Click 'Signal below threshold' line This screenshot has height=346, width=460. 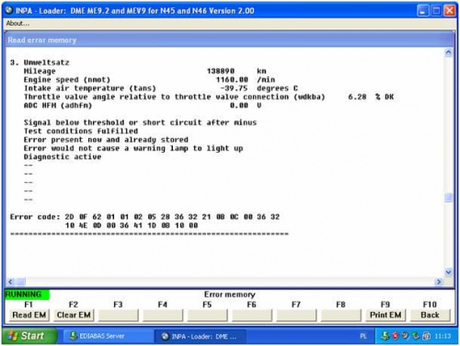point(140,122)
